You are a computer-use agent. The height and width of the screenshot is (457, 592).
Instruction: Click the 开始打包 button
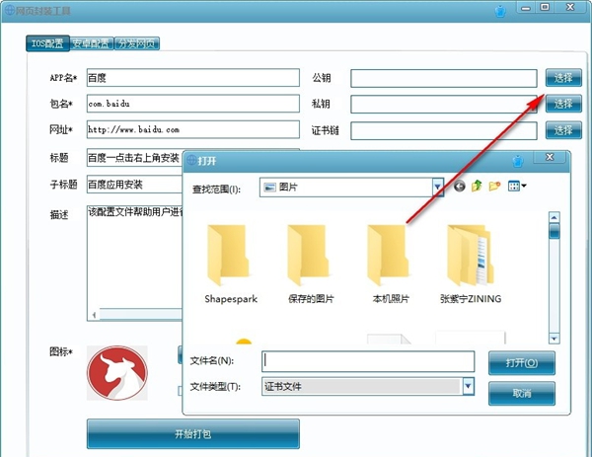193,433
